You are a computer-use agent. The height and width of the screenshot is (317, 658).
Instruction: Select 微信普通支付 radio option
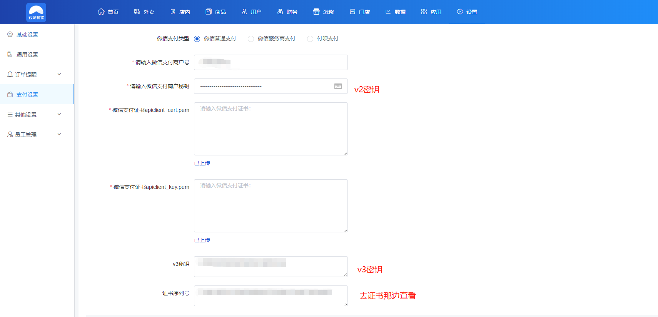(197, 38)
